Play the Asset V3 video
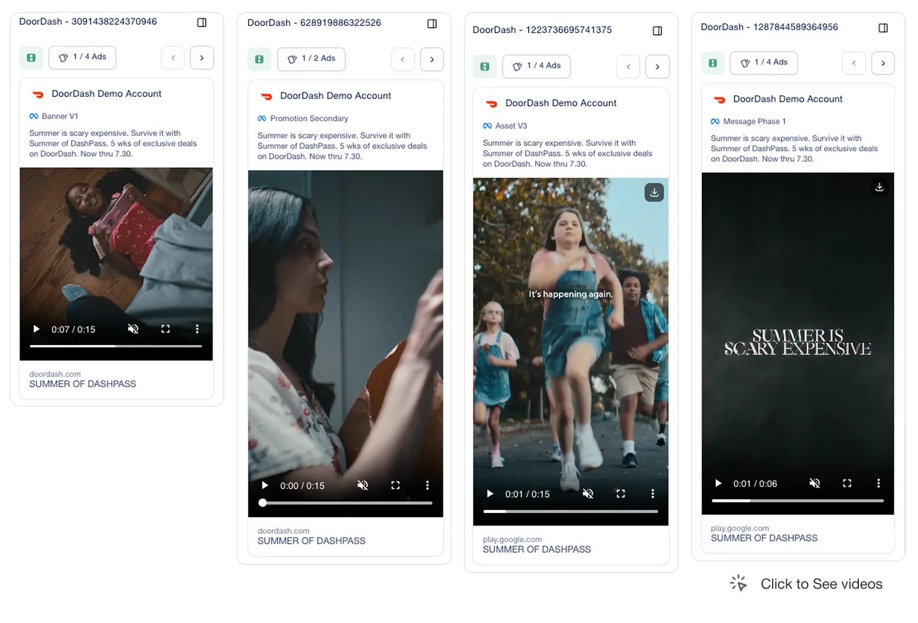Viewport: 918px width, 623px height. click(490, 494)
